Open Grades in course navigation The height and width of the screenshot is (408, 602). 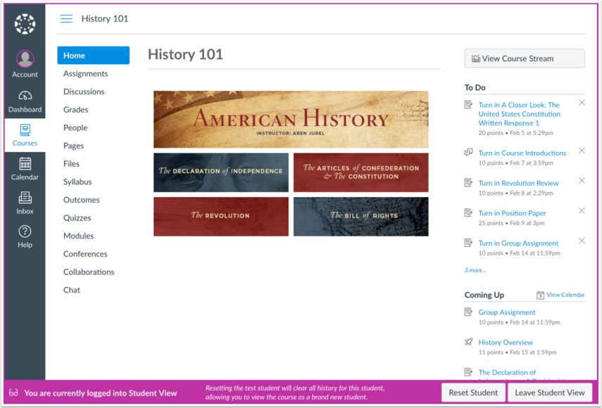(75, 110)
